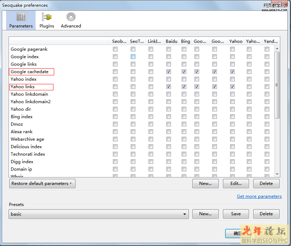Save the current preset
The image size is (291, 246).
pyautogui.click(x=236, y=214)
